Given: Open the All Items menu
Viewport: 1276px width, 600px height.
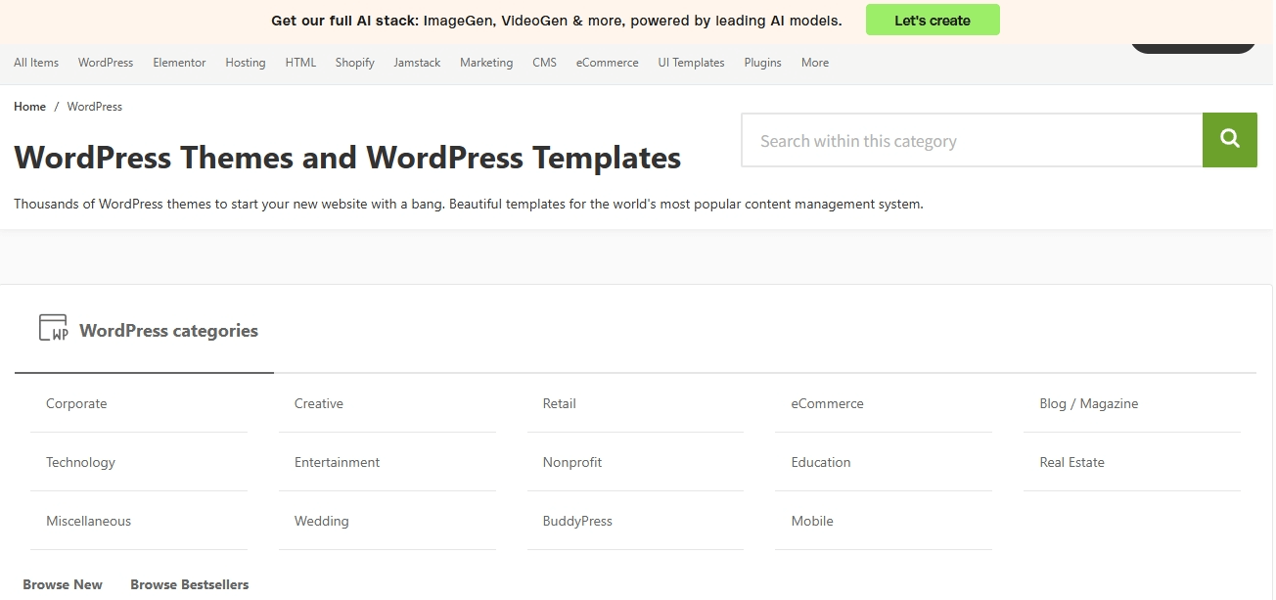Looking at the screenshot, I should click(x=36, y=63).
